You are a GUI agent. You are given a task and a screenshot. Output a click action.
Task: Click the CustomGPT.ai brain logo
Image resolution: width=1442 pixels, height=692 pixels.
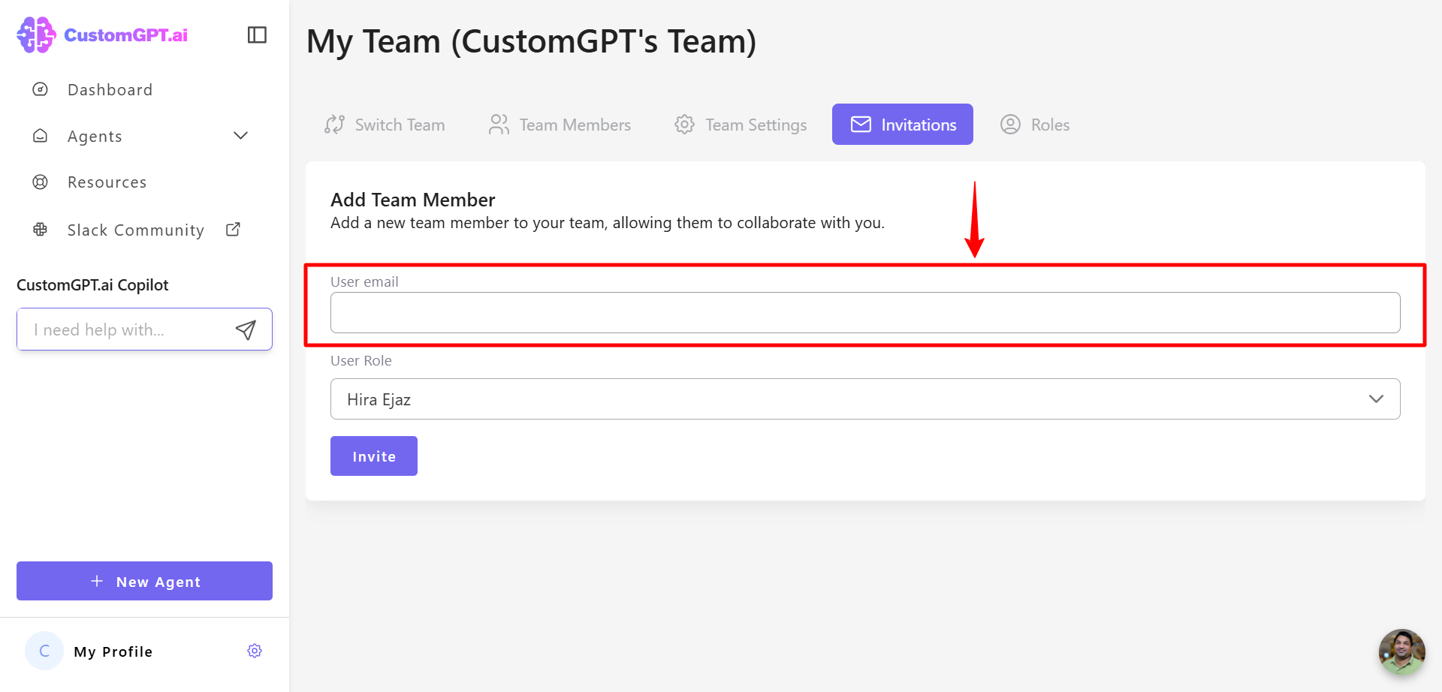(x=36, y=35)
